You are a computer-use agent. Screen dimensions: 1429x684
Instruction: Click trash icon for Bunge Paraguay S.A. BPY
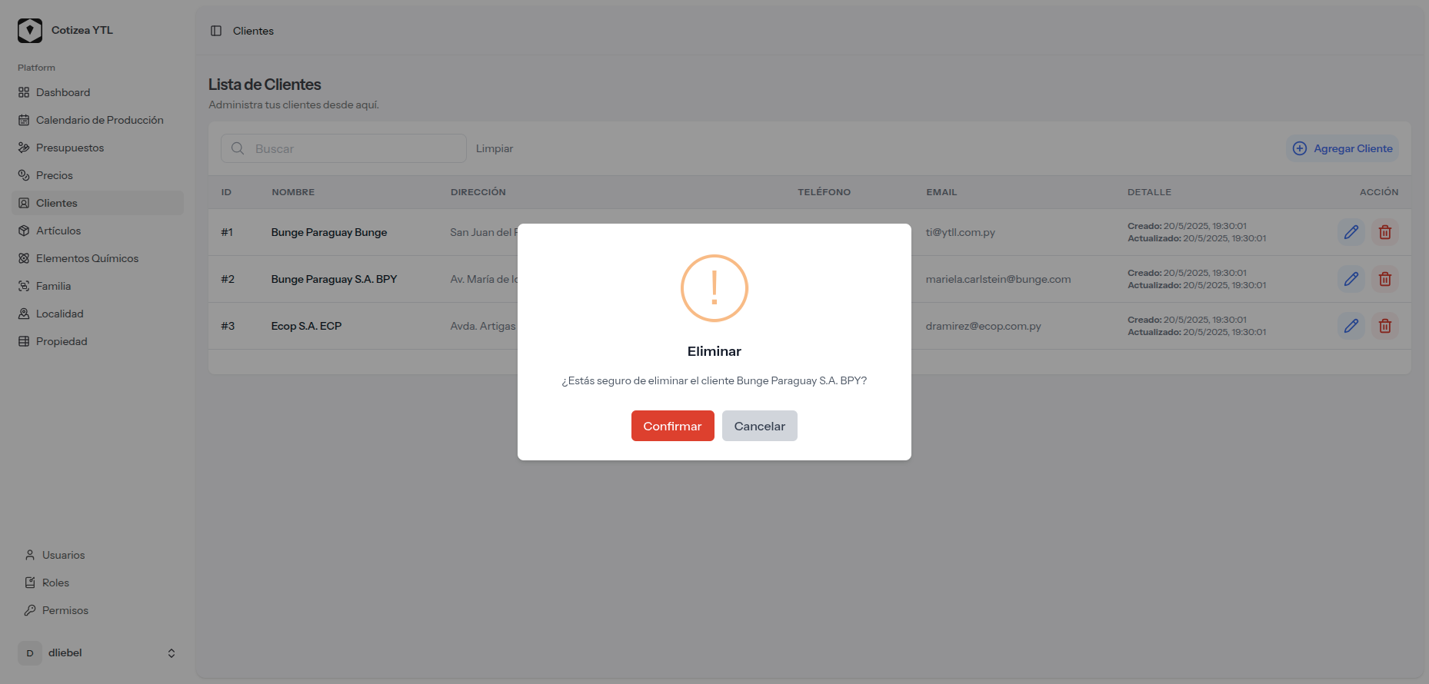[x=1384, y=279]
